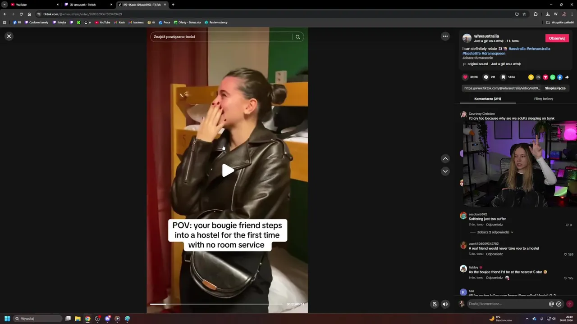Open the #dramaqueen hashtag
The image size is (577, 324).
point(493,53)
